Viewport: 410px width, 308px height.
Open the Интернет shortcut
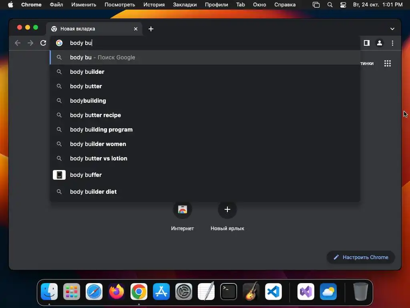click(x=182, y=216)
